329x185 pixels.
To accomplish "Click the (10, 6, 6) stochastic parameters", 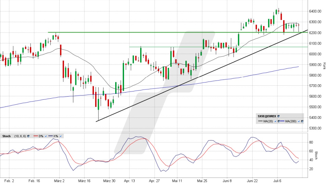I will tap(20, 136).
